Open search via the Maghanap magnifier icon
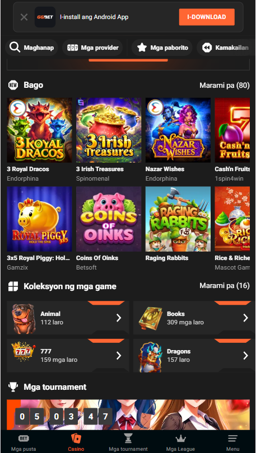The image size is (256, 453). [x=15, y=48]
